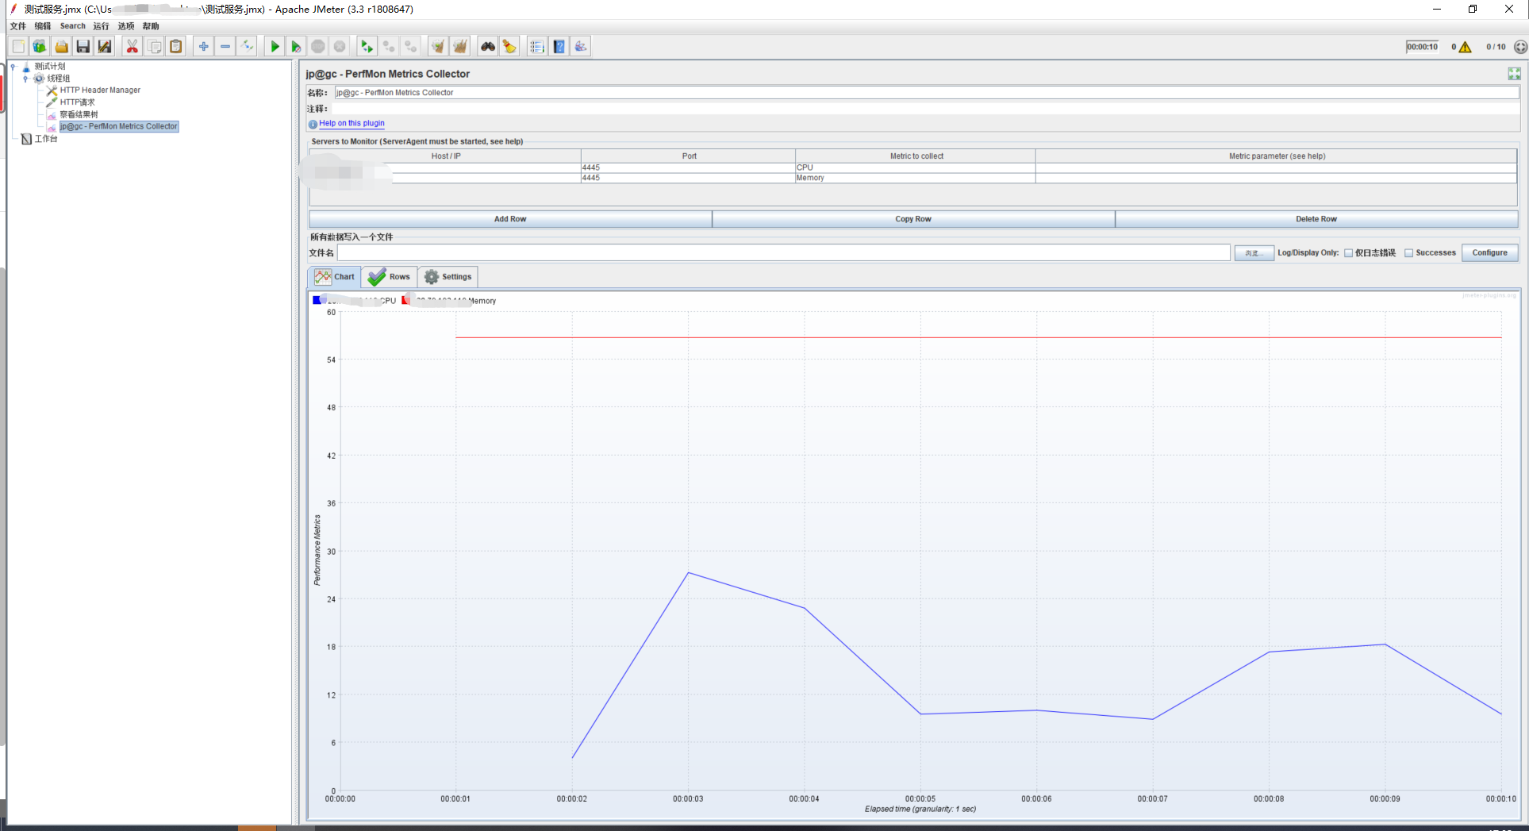
Task: Expand all tree nodes with plus icon
Action: pyautogui.click(x=204, y=47)
